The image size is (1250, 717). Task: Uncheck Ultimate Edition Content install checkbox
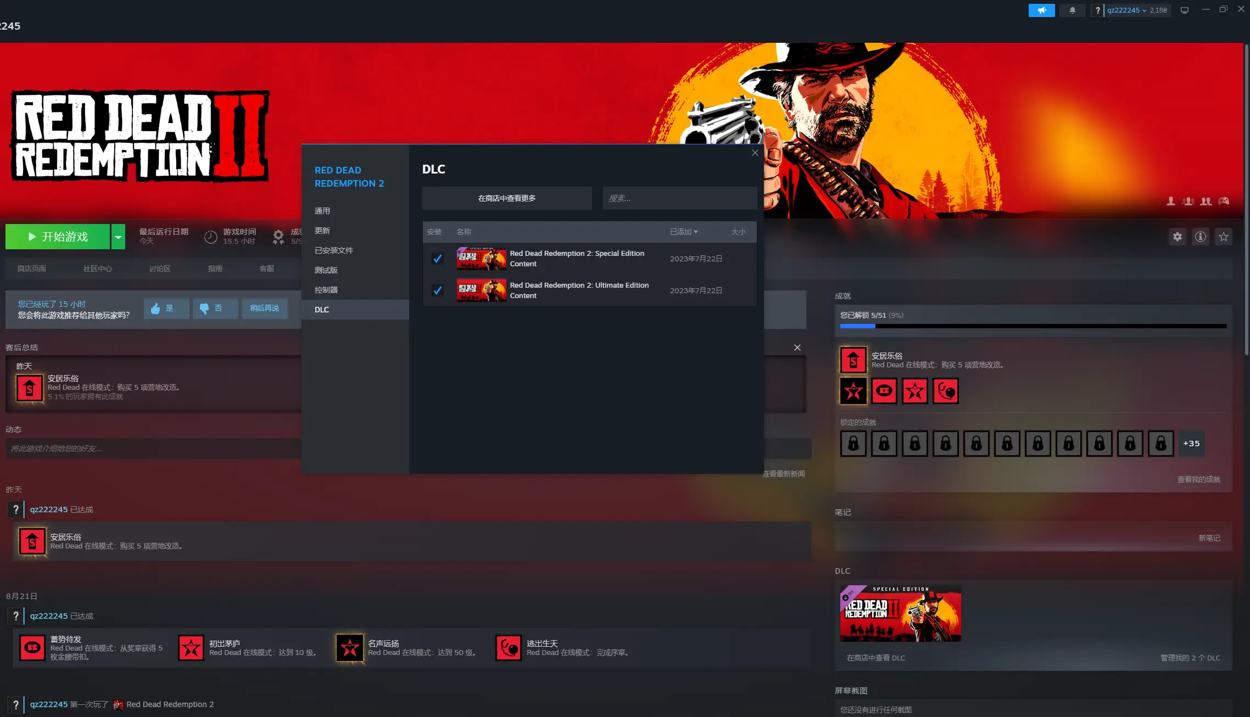tap(438, 290)
